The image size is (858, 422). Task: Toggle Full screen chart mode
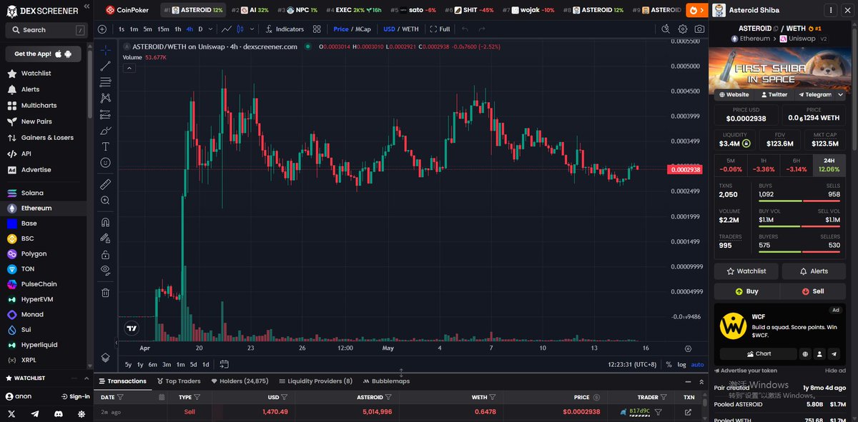pyautogui.click(x=440, y=29)
